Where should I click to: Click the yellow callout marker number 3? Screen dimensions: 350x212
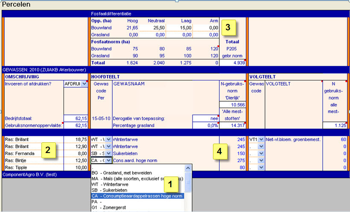tap(228, 28)
